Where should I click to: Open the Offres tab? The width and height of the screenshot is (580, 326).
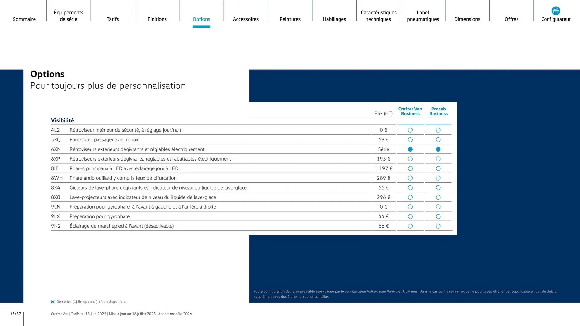pos(511,19)
